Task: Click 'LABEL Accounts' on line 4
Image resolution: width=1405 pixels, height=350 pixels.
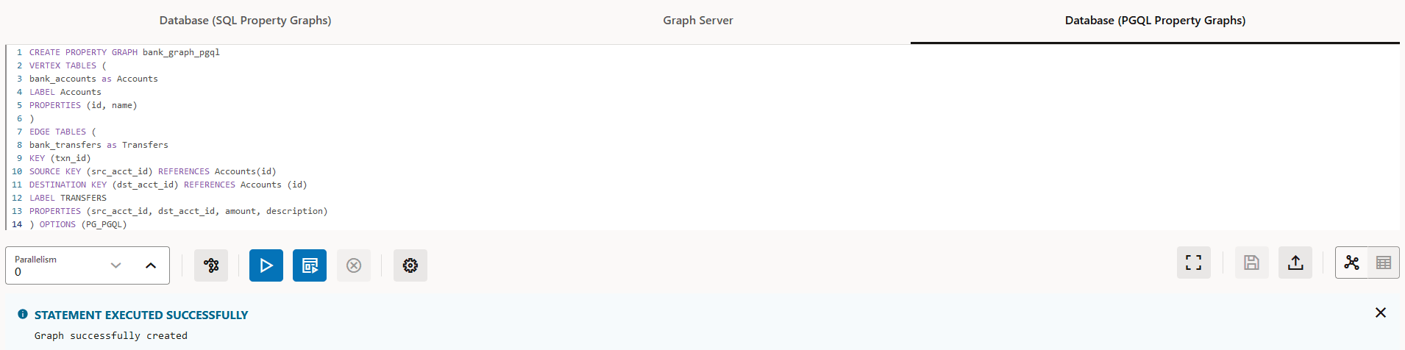Action: (x=65, y=92)
